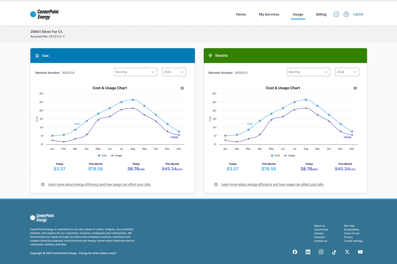Screen dimensions: 397x264
Task: Open the Gas 2024 year dropdown
Action: coord(174,72)
